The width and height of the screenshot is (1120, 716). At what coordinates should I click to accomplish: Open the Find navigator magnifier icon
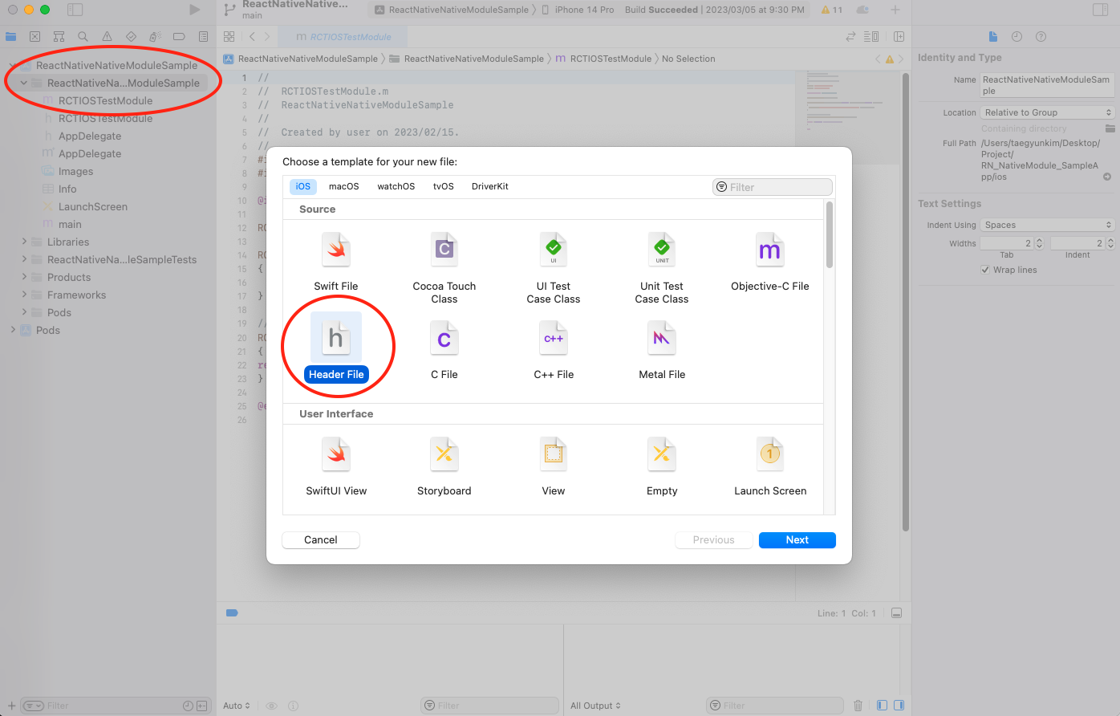pyautogui.click(x=83, y=36)
